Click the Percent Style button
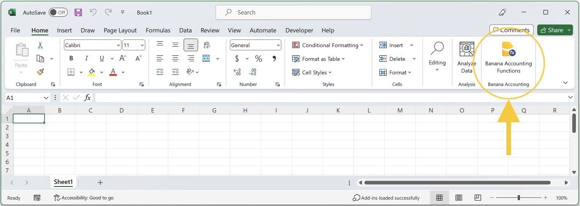The height and width of the screenshot is (206, 580). (x=258, y=59)
